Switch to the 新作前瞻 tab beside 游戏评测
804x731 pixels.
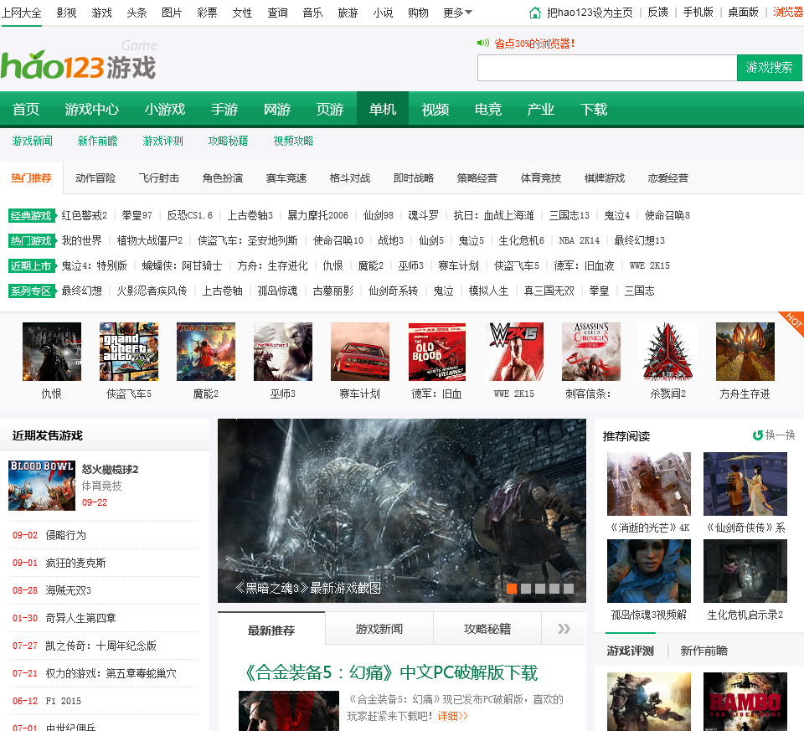[x=704, y=651]
